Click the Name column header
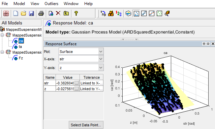Viewport: 215px width, 129px height. (x=50, y=77)
